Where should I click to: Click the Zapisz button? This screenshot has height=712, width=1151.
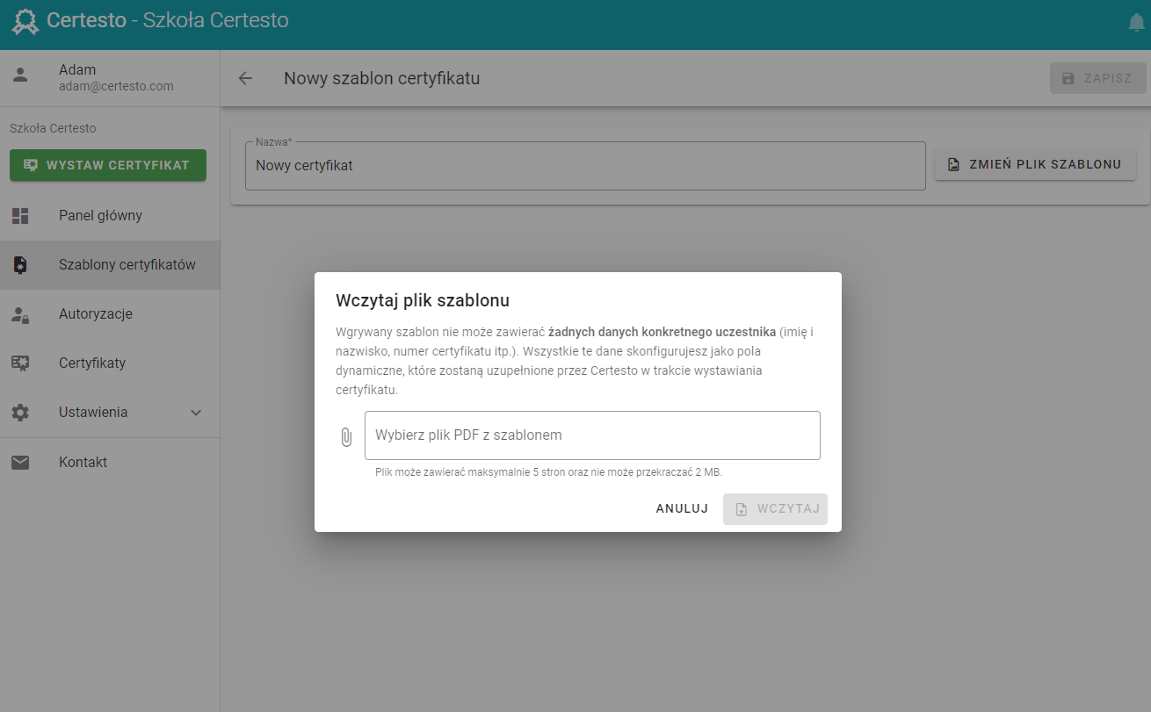(1098, 78)
